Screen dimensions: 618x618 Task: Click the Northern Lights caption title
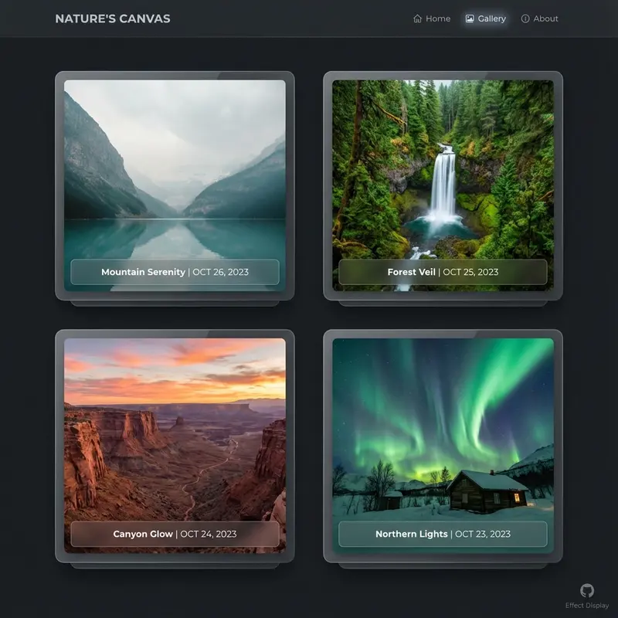[411, 534]
